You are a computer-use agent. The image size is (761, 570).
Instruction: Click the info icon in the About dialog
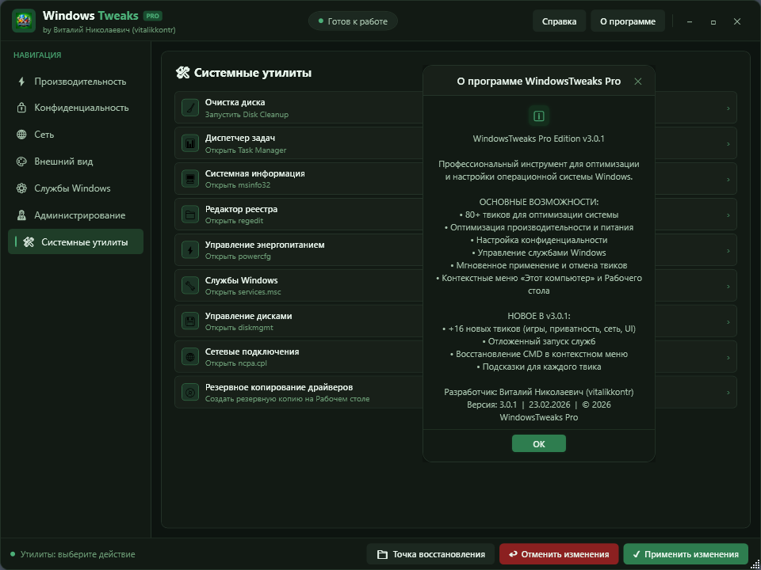click(539, 116)
